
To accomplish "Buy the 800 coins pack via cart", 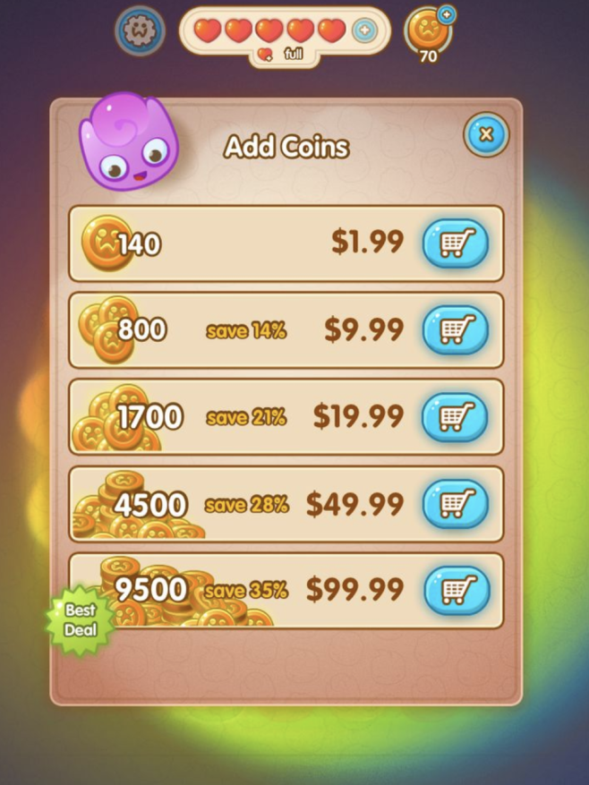I will tap(456, 329).
